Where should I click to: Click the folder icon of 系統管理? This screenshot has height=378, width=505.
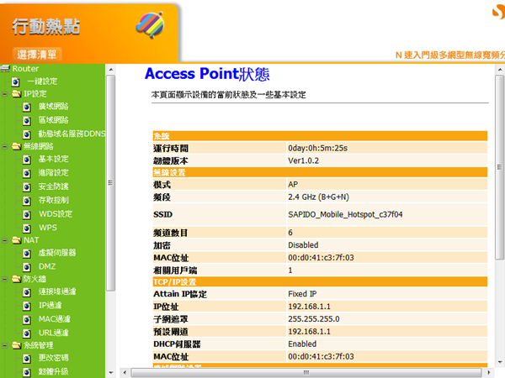tap(17, 345)
